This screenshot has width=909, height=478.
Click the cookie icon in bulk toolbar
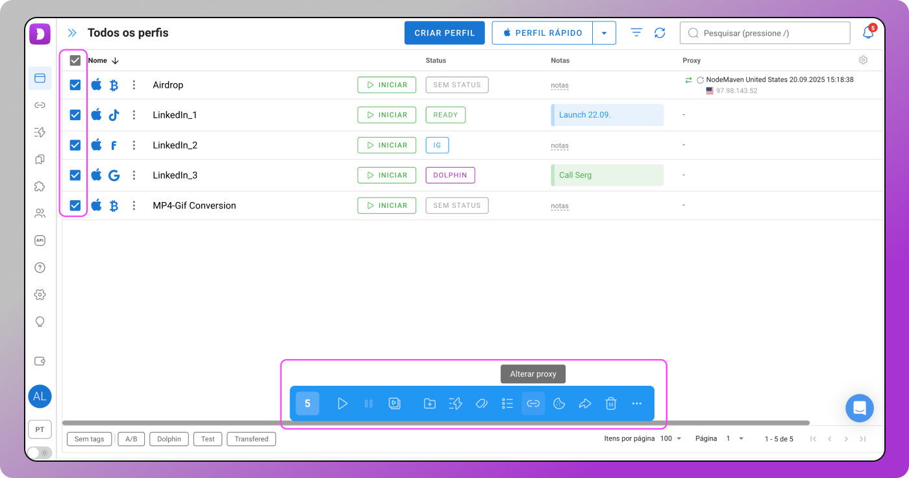tap(559, 404)
